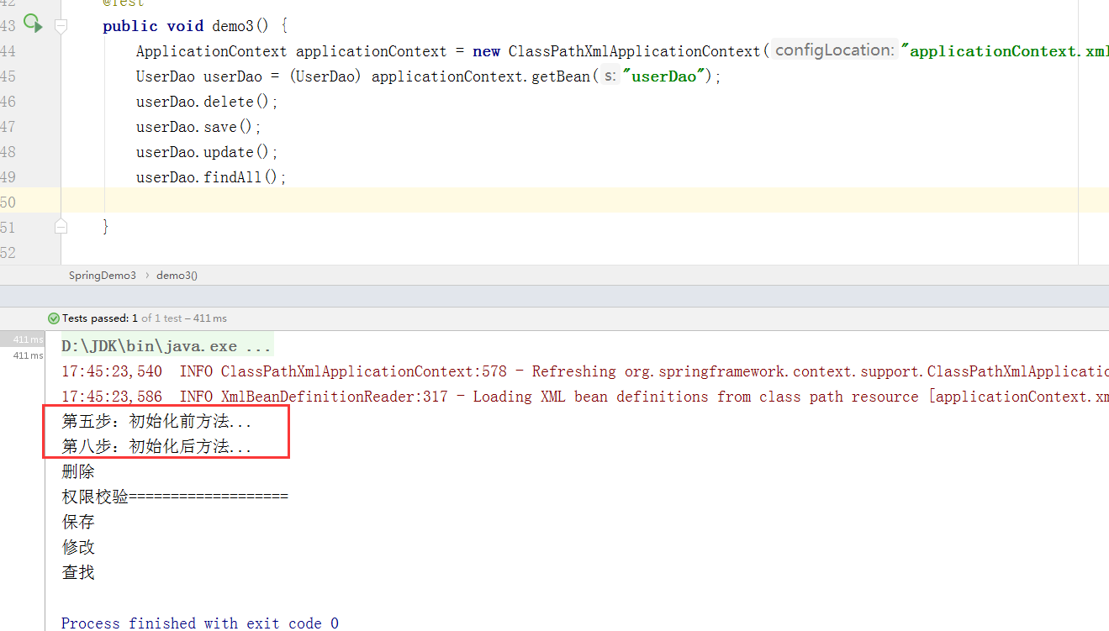
Task: Click the '删除' console output line
Action: 78,472
